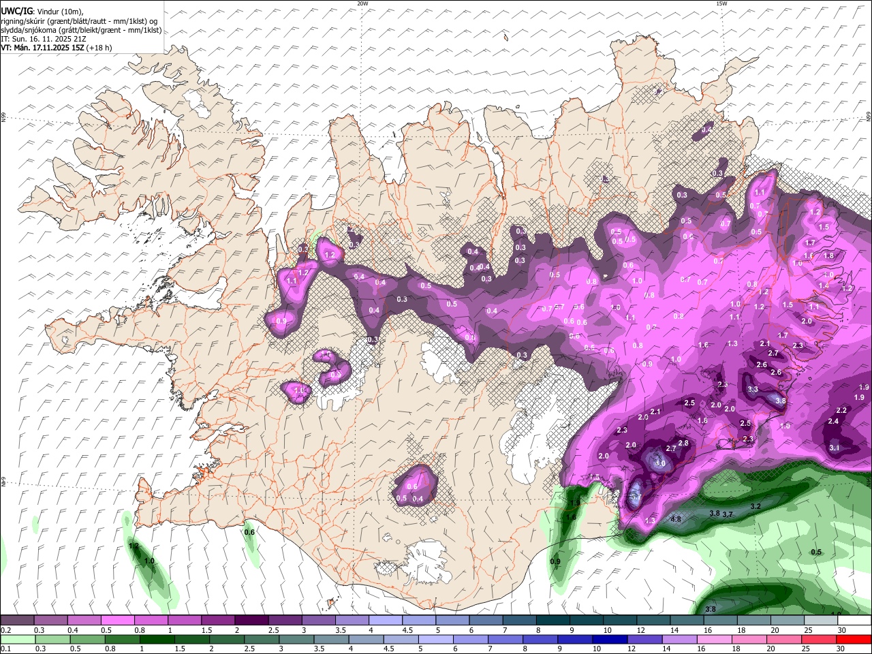Click the '15W' longitude label
Viewport: 872px width, 654px height.
pos(721,3)
